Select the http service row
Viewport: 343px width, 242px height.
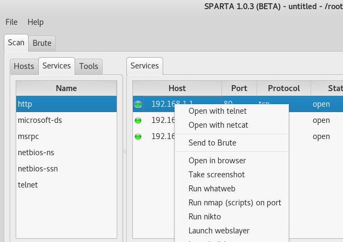coord(66,104)
